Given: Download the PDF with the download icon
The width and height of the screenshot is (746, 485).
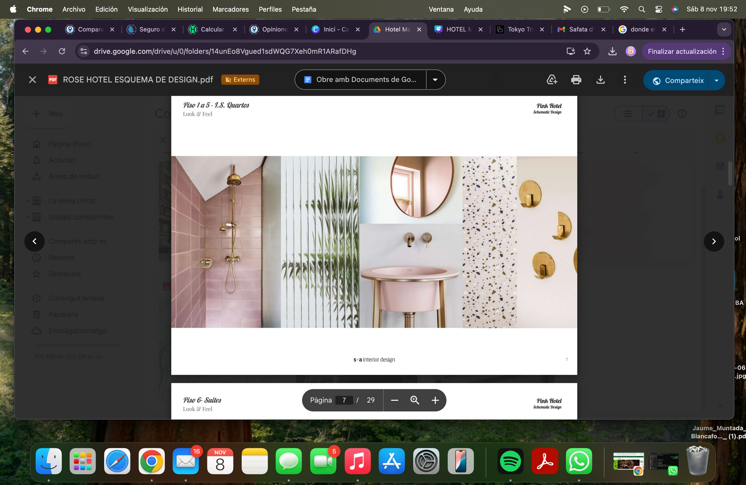Looking at the screenshot, I should pyautogui.click(x=600, y=80).
